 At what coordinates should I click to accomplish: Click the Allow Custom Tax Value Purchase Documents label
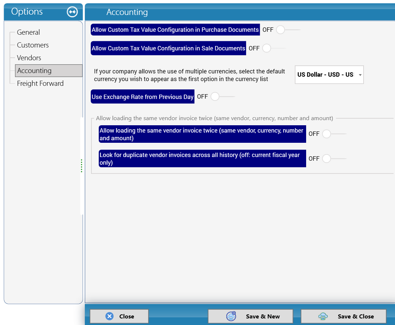[x=175, y=30]
